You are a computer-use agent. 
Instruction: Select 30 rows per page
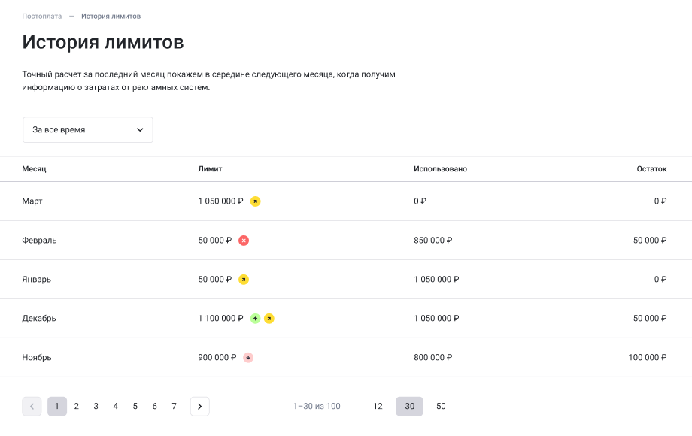tap(409, 407)
